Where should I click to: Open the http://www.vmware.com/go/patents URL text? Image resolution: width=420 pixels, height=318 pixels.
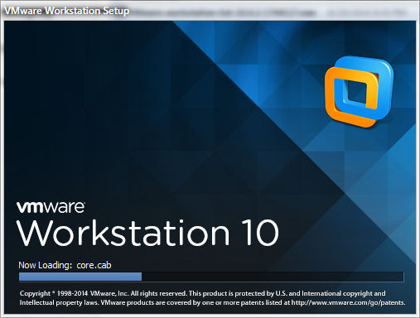(349, 302)
